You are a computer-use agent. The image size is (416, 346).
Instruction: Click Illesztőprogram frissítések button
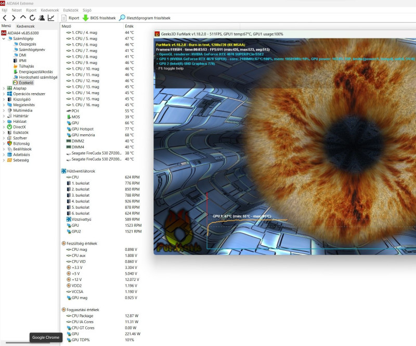145,18
